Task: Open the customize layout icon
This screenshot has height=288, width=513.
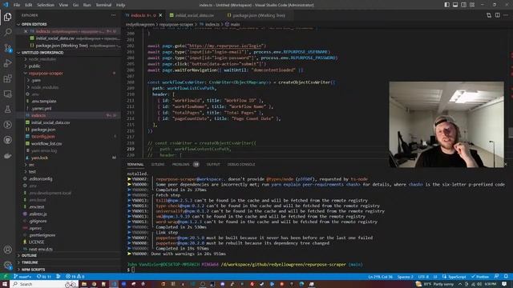Action: tap(472, 5)
